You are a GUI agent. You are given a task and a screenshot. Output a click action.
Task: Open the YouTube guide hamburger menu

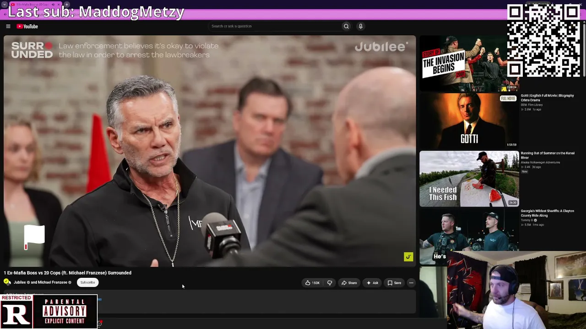8,27
